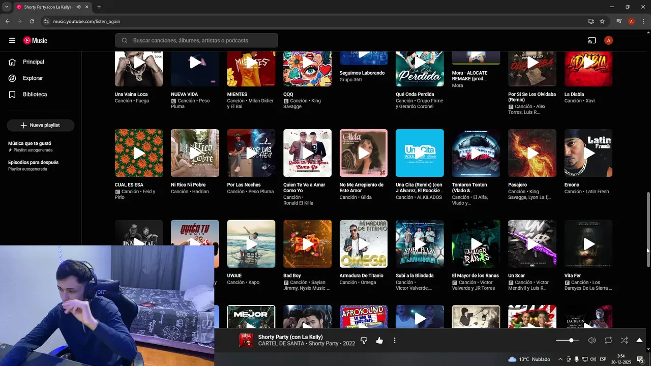Play Armadura De Titanio thumbnail
Viewport: 651px width, 366px height.
click(364, 244)
